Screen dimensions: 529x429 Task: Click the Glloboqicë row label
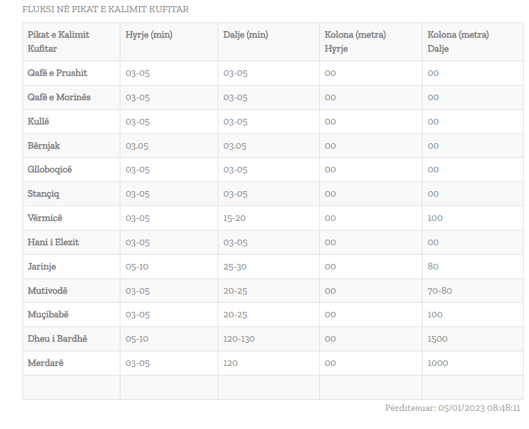tap(50, 169)
